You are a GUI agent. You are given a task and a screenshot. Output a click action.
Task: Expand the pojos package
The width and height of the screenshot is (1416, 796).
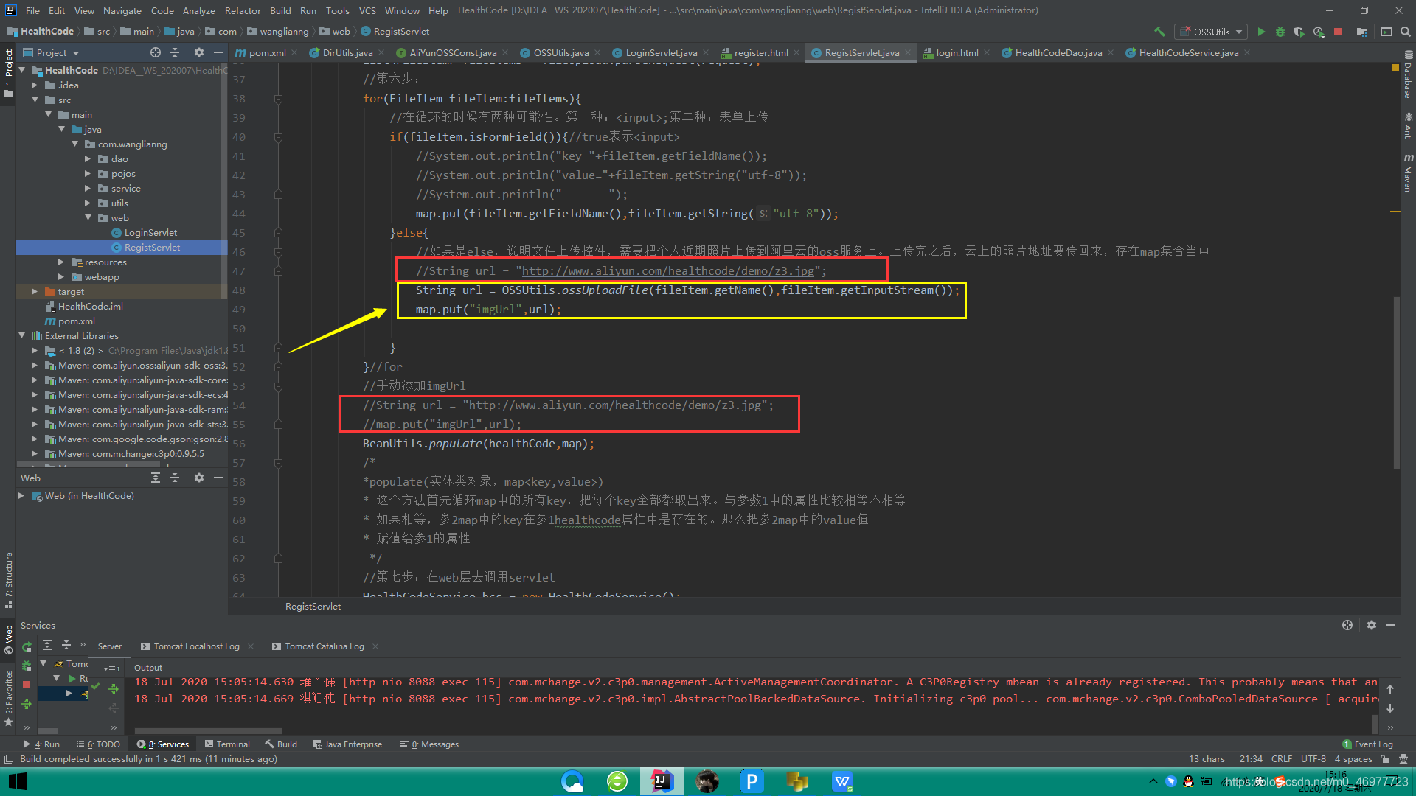pos(88,173)
